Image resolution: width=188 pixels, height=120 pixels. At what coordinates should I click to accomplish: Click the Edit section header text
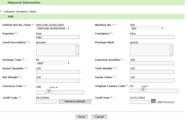click(11, 16)
